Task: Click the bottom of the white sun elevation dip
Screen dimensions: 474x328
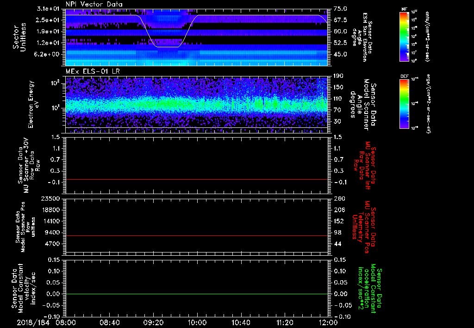Action: [167, 47]
